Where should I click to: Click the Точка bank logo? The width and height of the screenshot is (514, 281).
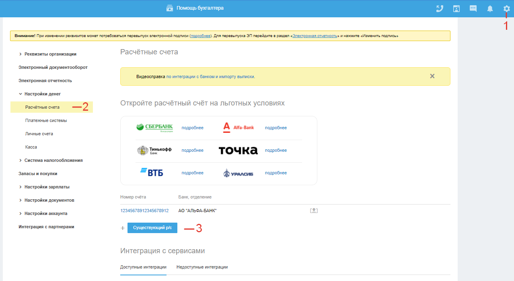(238, 151)
